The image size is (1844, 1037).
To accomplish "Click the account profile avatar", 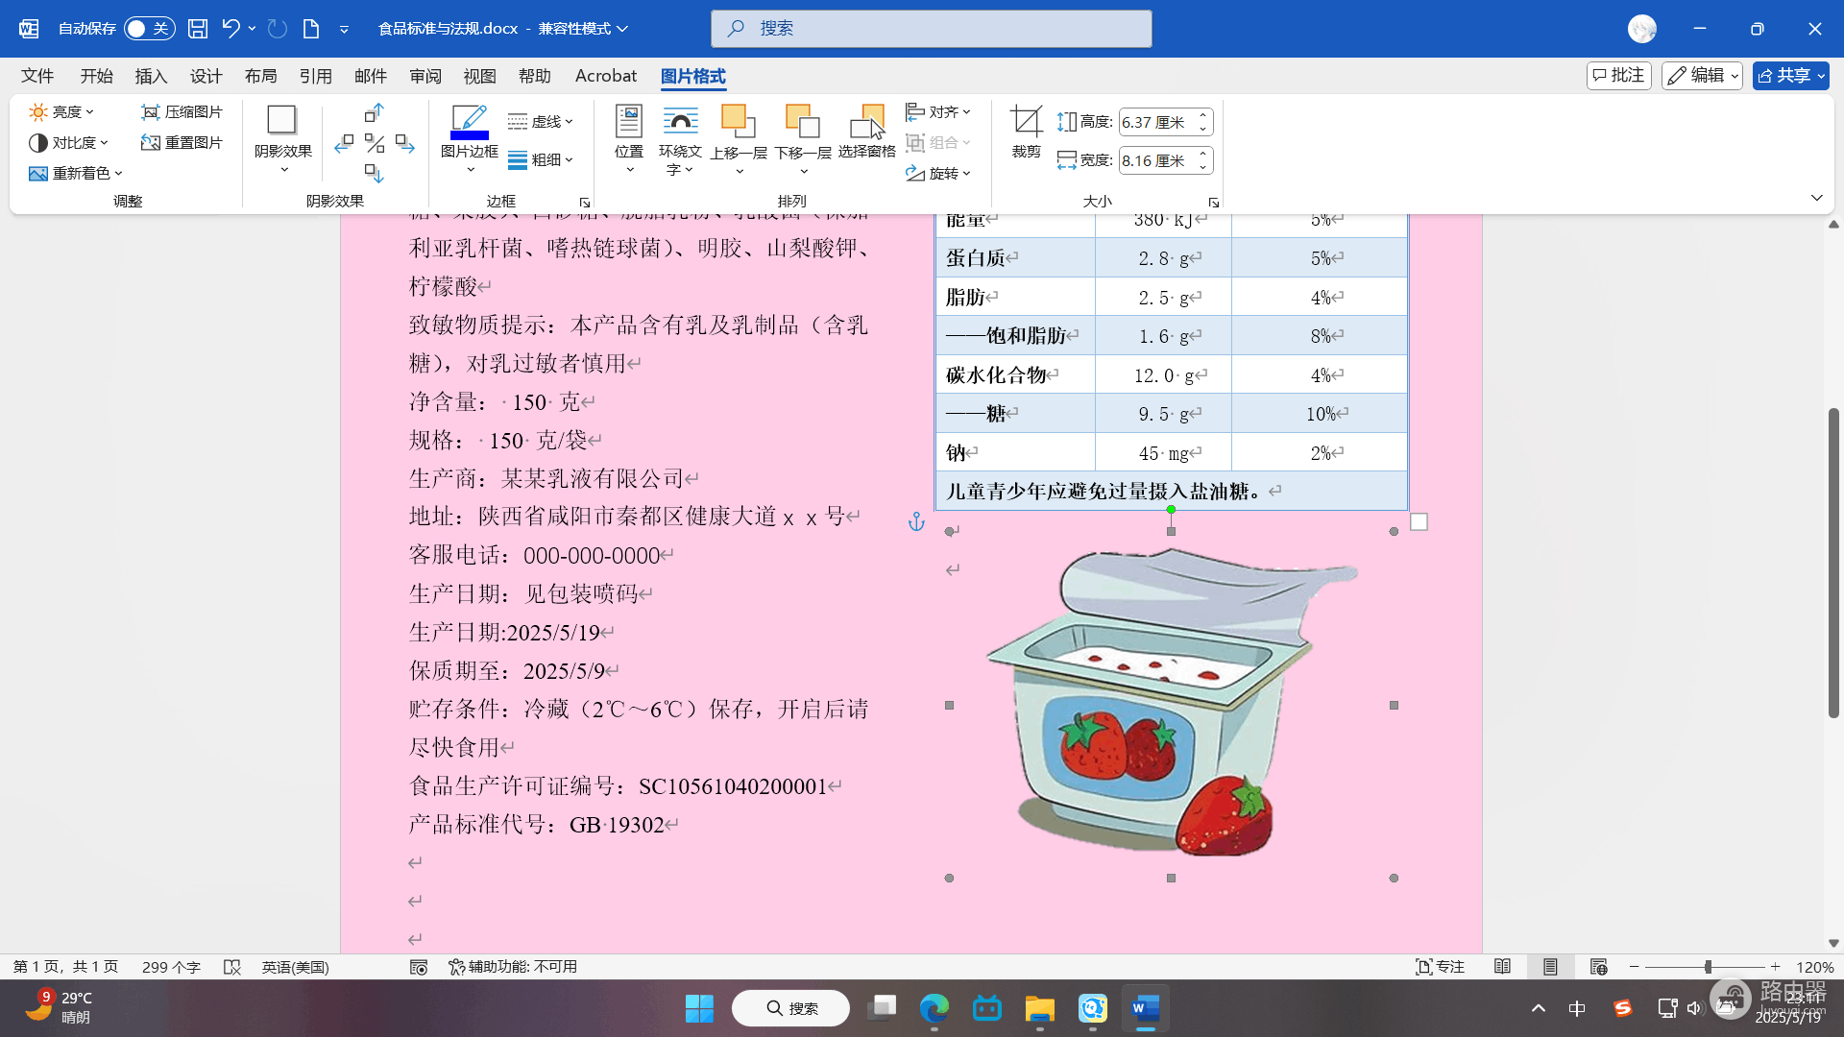I will click(x=1642, y=29).
